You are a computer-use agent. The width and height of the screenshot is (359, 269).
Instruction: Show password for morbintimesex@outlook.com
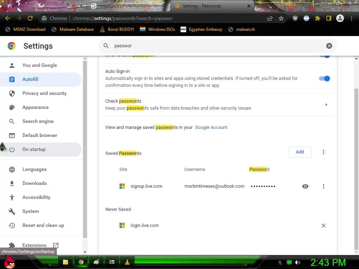pyautogui.click(x=305, y=186)
